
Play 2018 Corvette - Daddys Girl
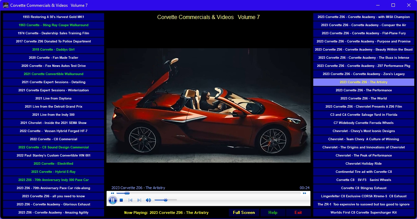pos(53,50)
